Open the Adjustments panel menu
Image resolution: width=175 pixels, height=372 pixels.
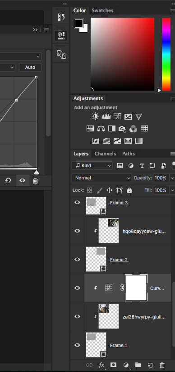[x=172, y=98]
